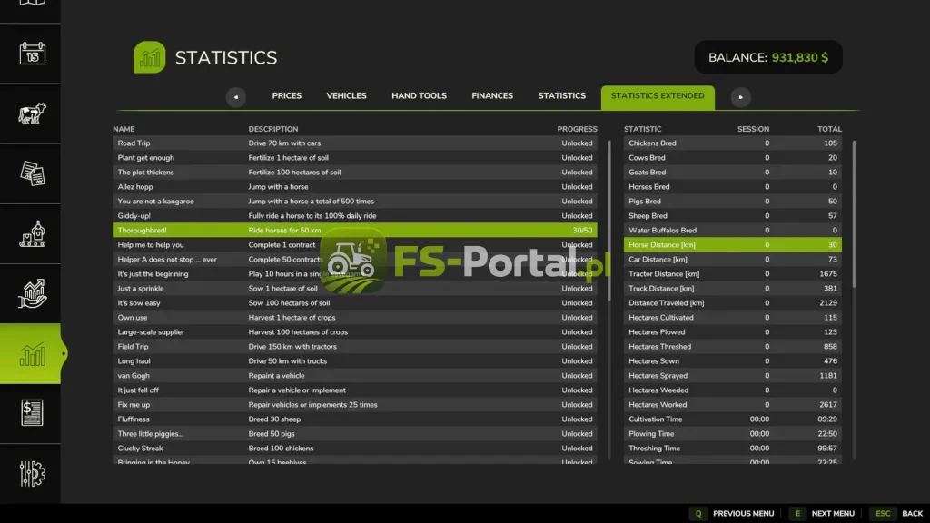
Task: Switch to the Vehicles tab
Action: pos(346,96)
